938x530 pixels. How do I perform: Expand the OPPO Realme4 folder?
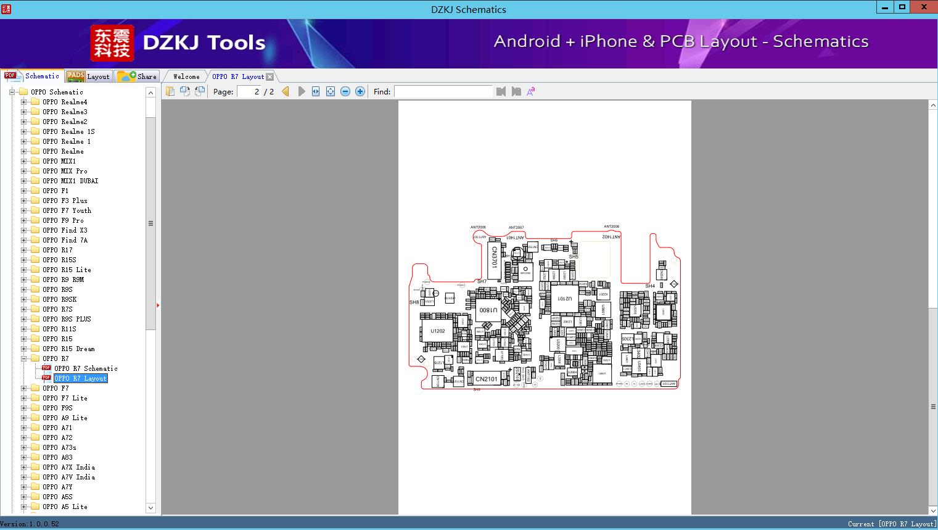[24, 102]
